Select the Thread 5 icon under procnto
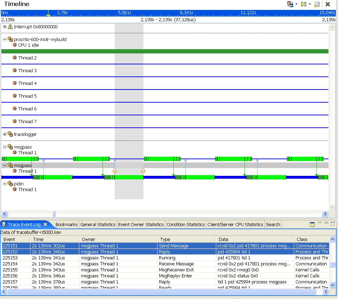Viewport: 338px width, 299px height. [x=15, y=96]
